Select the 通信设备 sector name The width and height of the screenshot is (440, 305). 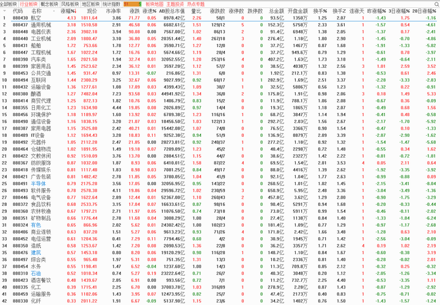[41, 122]
